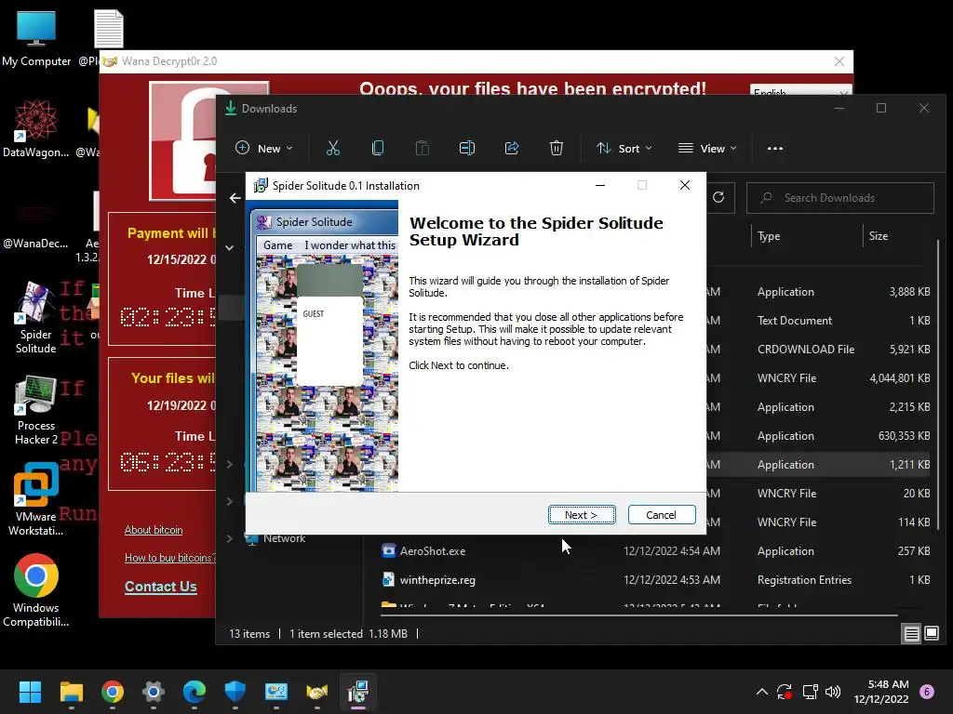953x714 pixels.
Task: Click the Cut scissors icon in Downloads toolbar
Action: pyautogui.click(x=332, y=148)
